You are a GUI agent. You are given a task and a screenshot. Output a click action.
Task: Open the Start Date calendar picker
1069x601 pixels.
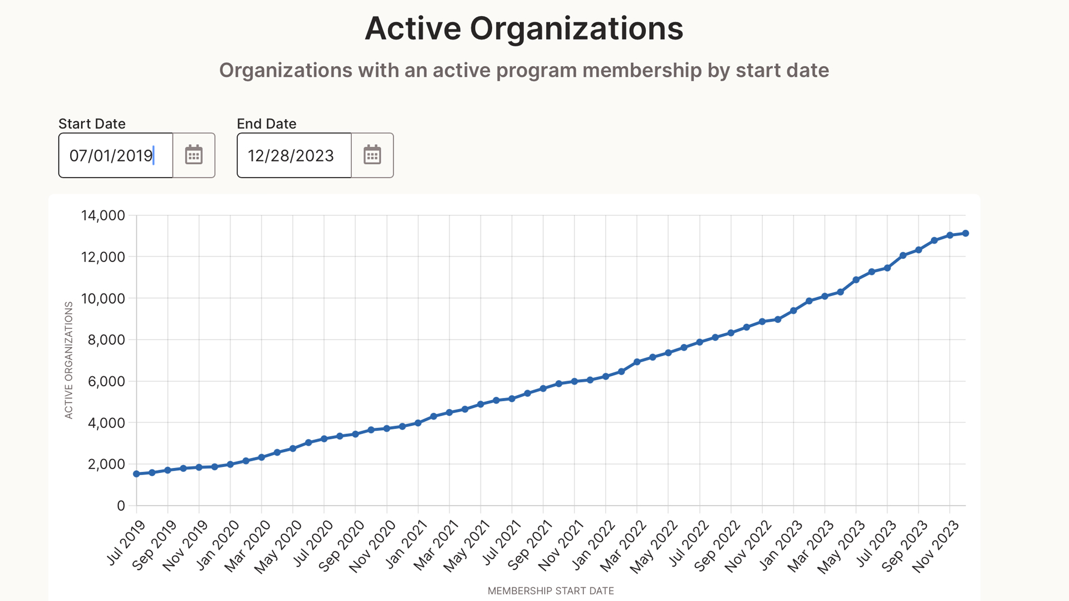point(194,155)
